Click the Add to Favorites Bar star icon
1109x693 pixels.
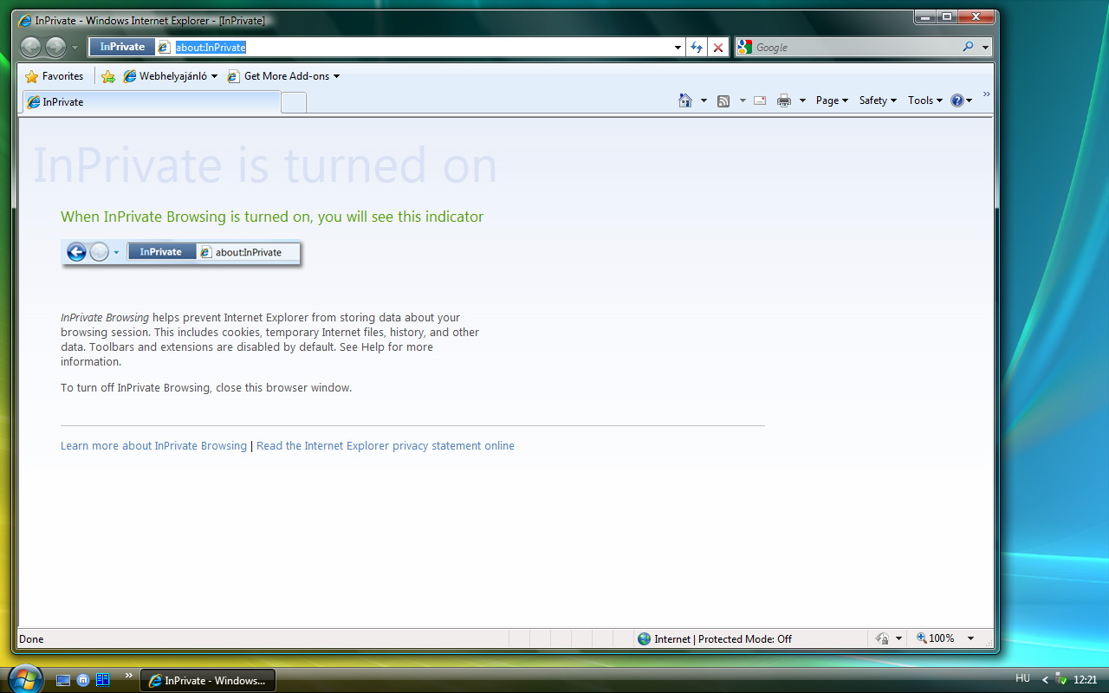pos(108,76)
